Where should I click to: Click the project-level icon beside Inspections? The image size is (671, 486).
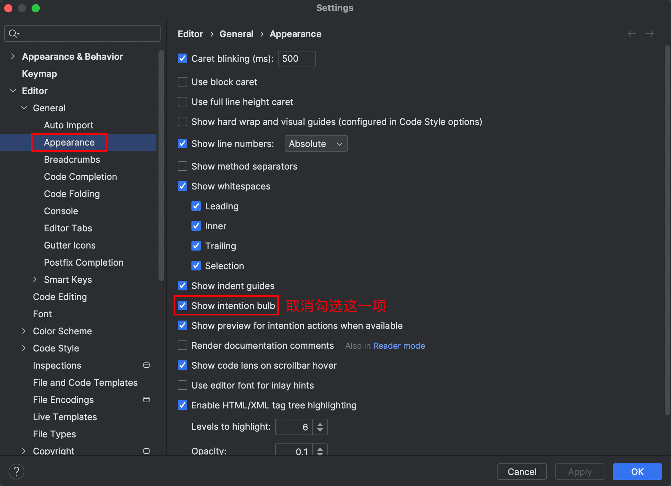click(x=146, y=365)
